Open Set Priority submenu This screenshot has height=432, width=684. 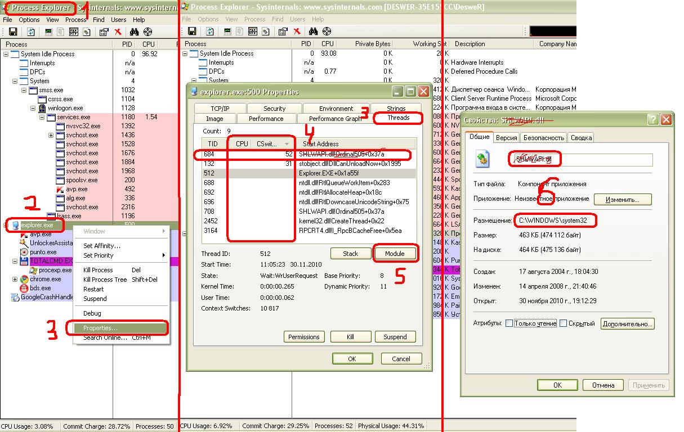[x=120, y=255]
